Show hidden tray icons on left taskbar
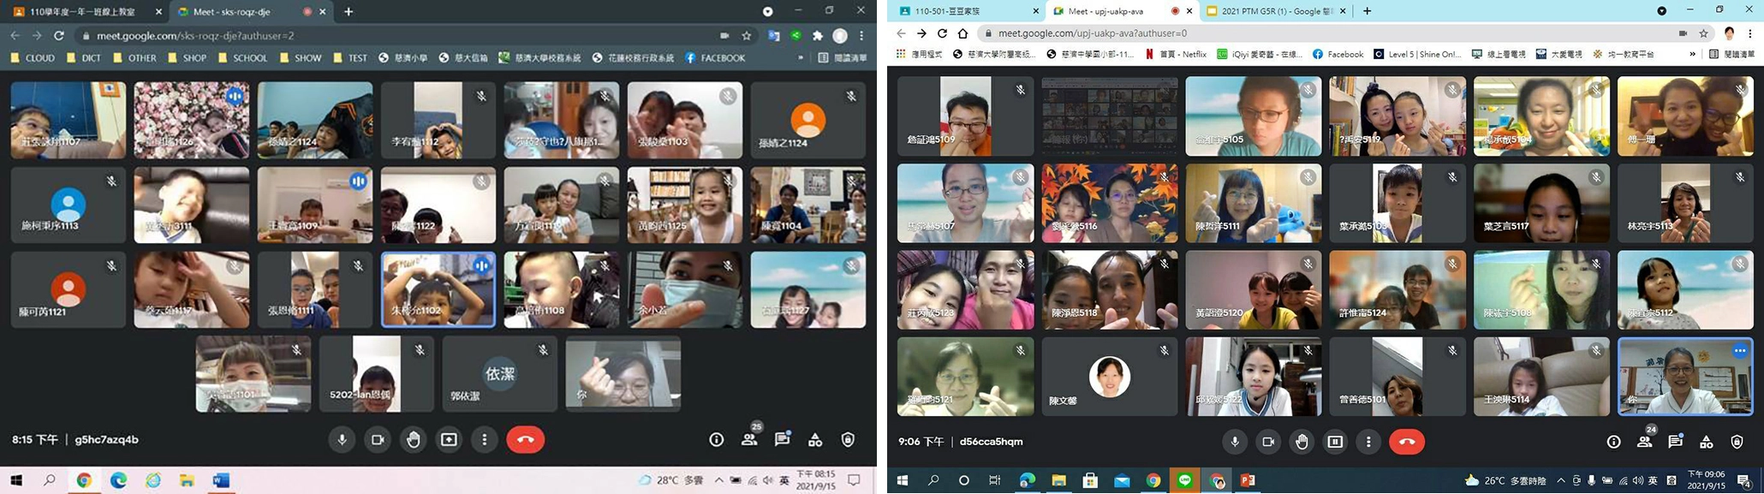Image resolution: width=1764 pixels, height=494 pixels. tap(718, 480)
